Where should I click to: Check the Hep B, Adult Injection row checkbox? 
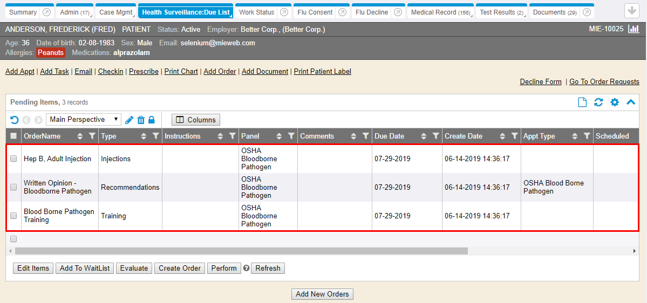coord(13,159)
